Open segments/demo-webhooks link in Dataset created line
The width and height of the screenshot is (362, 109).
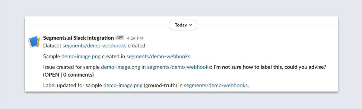(x=94, y=46)
